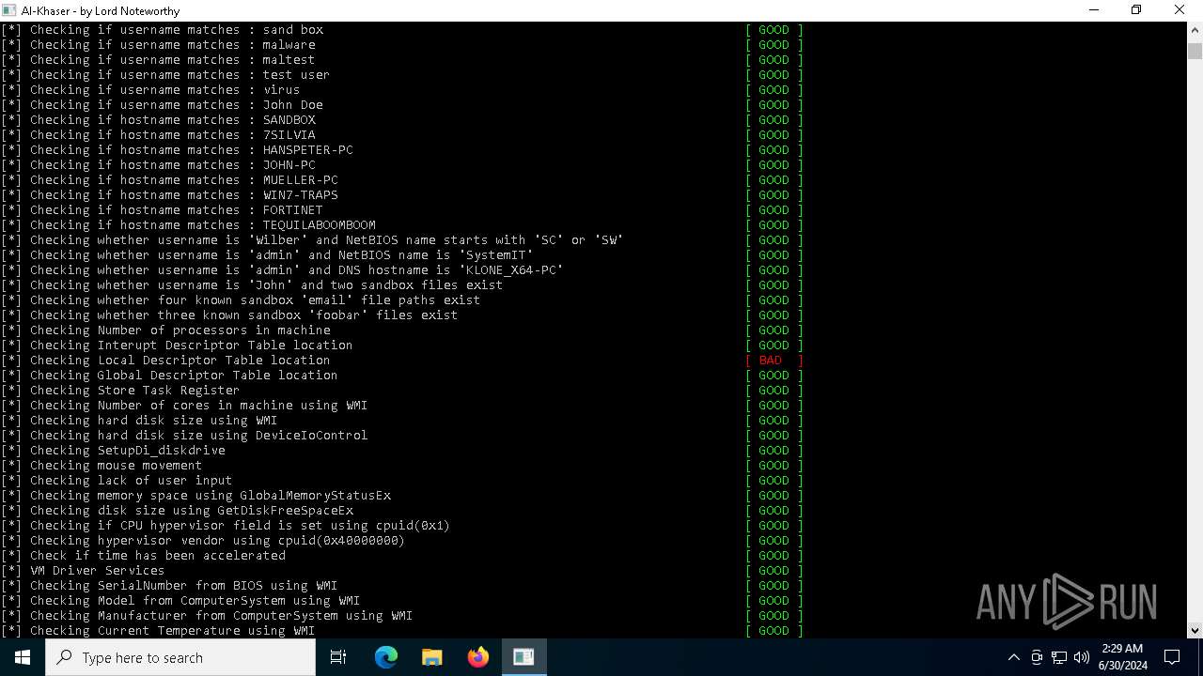The image size is (1203, 676).
Task: Select line 'Manufacturer from ComputerSystem using WMI'
Action: 207,615
